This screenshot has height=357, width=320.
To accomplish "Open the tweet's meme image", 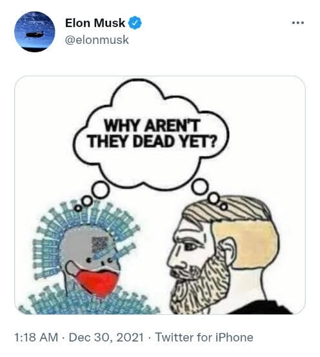I will [160, 195].
